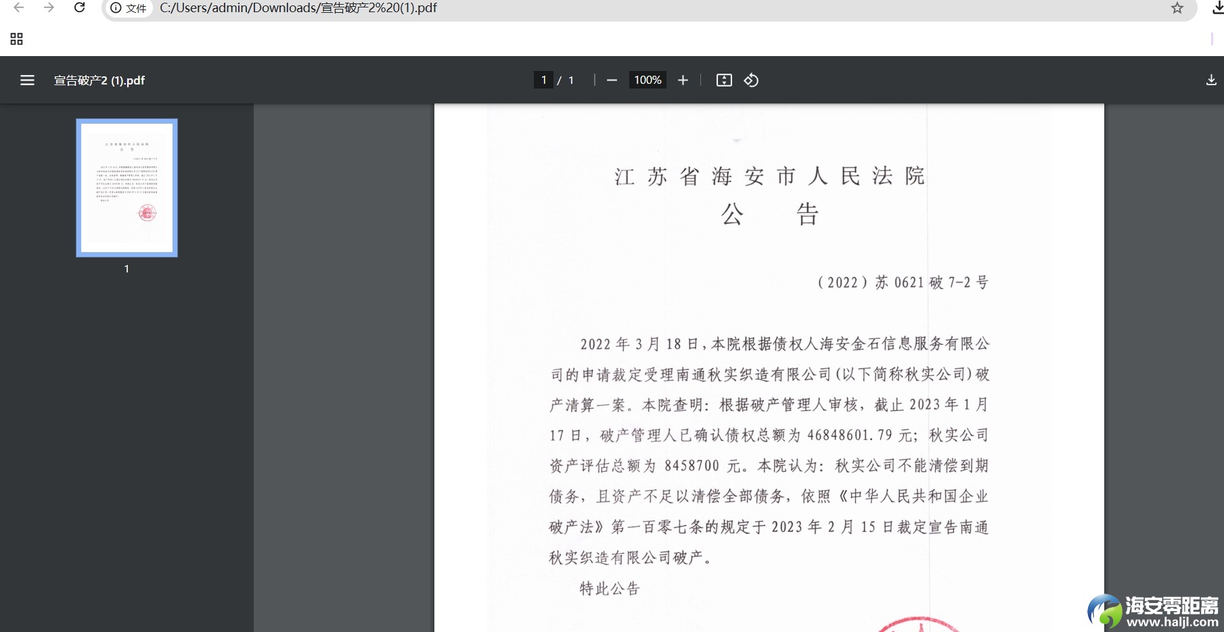Edit the 100% zoom level field
This screenshot has height=632, width=1224.
point(648,80)
